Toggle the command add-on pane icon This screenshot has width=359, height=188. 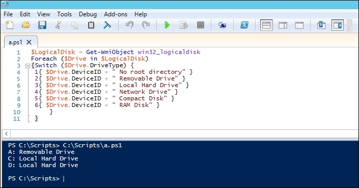[338, 25]
